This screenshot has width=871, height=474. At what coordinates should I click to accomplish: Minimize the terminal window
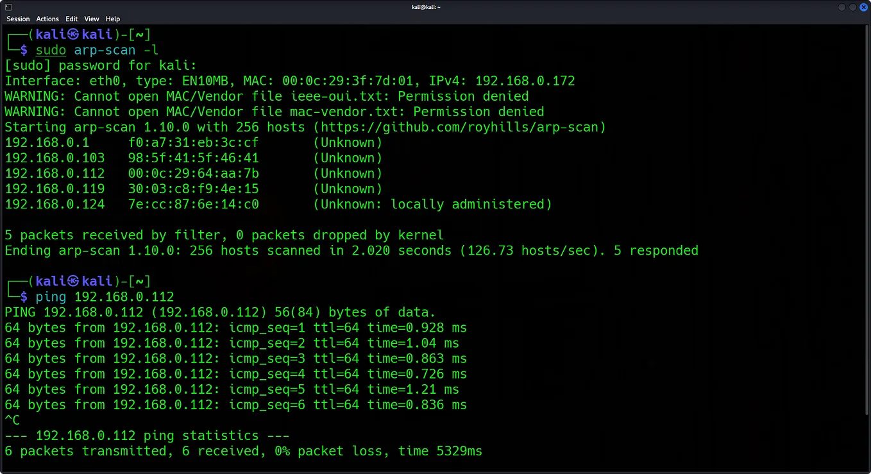pyautogui.click(x=841, y=7)
